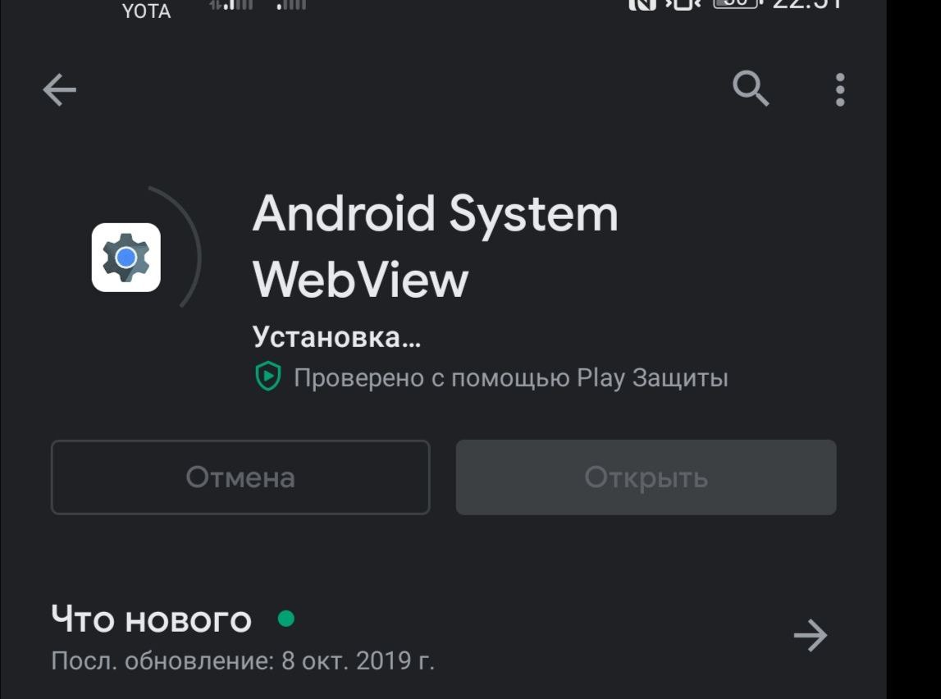Tap the last update date text

(243, 661)
